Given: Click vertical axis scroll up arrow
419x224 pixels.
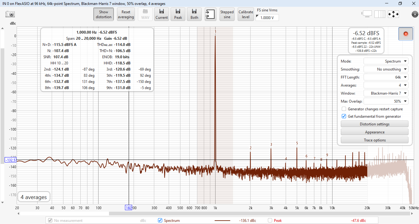Looking at the screenshot, I should (2, 29).
